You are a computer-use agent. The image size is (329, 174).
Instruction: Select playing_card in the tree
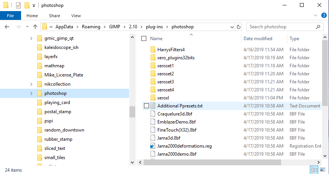pos(57,102)
